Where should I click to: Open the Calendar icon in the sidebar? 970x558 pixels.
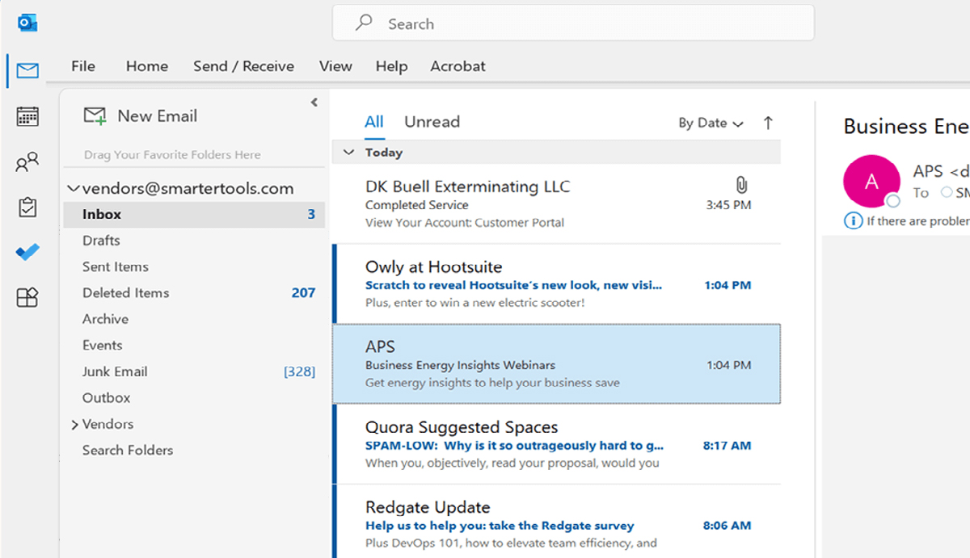(27, 116)
